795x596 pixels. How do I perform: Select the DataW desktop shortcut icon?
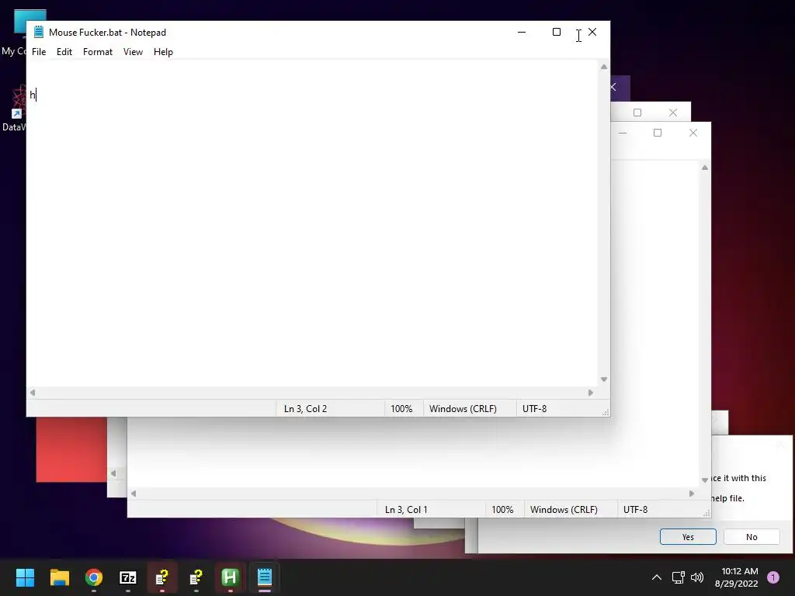pyautogui.click(x=14, y=107)
